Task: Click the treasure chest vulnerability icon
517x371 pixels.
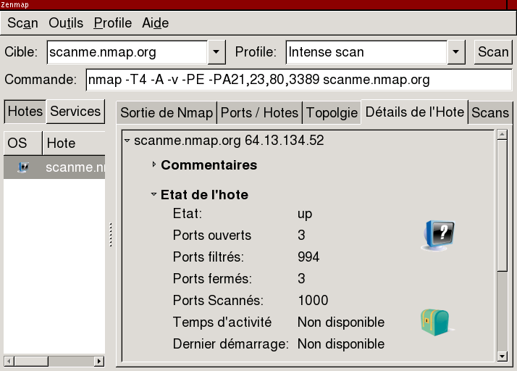Action: coord(436,322)
